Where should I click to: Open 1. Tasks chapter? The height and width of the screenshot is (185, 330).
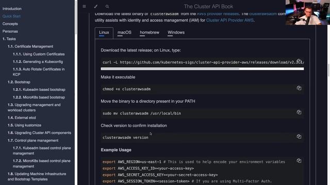pos(9,39)
